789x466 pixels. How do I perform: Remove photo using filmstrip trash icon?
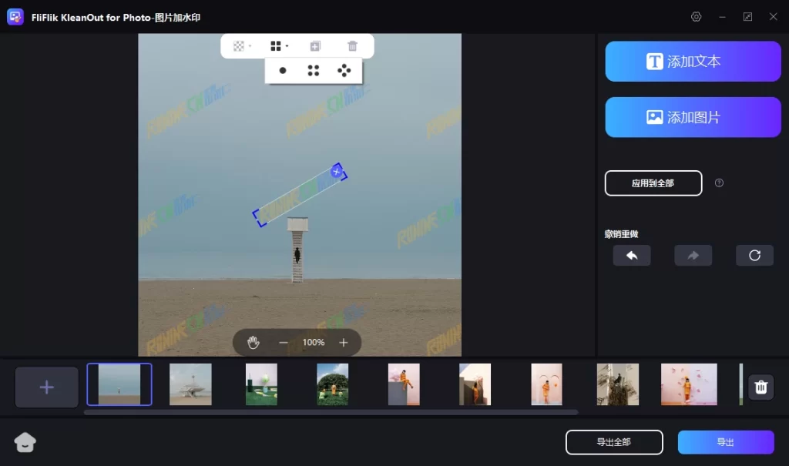tap(760, 387)
